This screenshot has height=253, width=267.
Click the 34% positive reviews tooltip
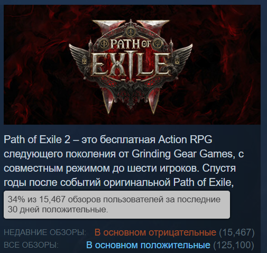click(117, 204)
